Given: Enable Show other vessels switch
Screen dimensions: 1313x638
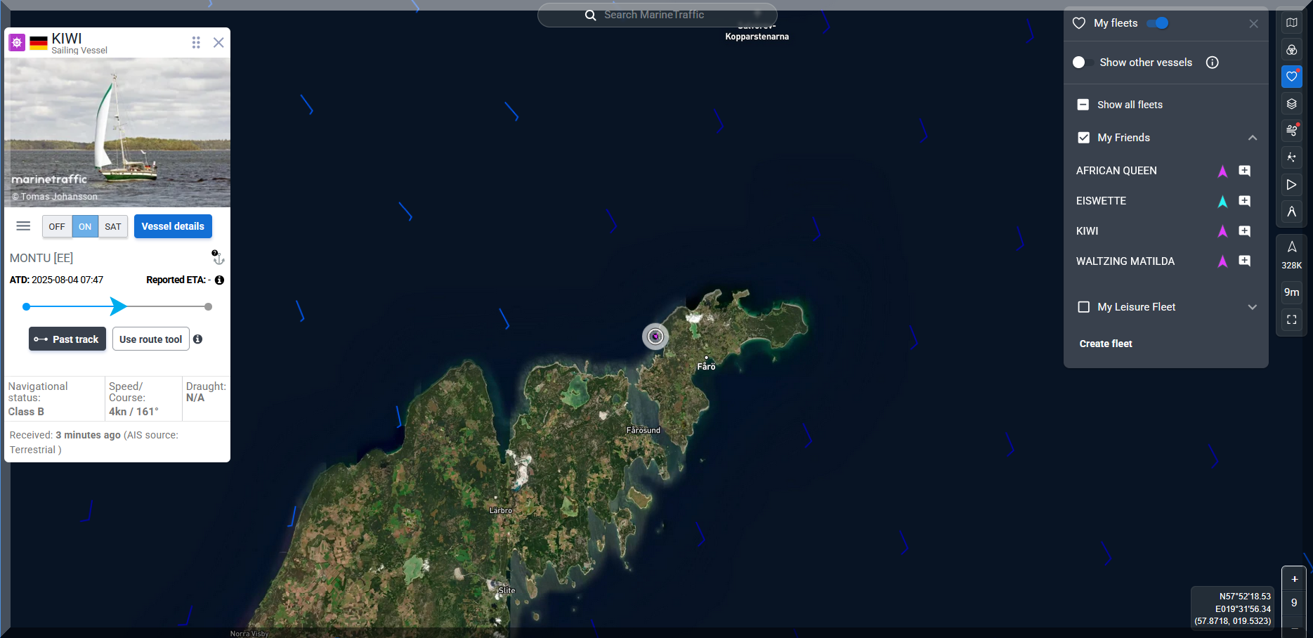Looking at the screenshot, I should 1079,63.
